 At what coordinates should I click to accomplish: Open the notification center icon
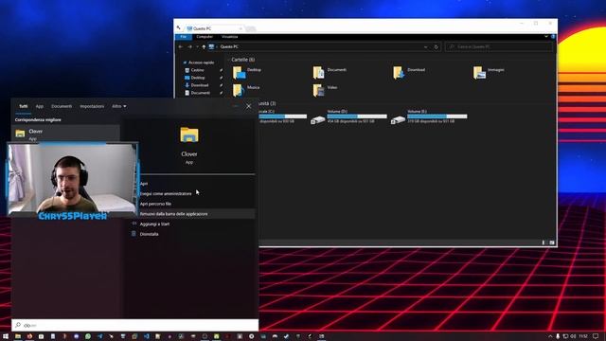596,336
